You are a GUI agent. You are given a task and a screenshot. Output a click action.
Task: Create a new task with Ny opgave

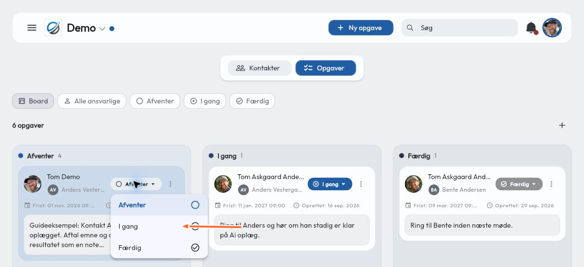click(361, 28)
